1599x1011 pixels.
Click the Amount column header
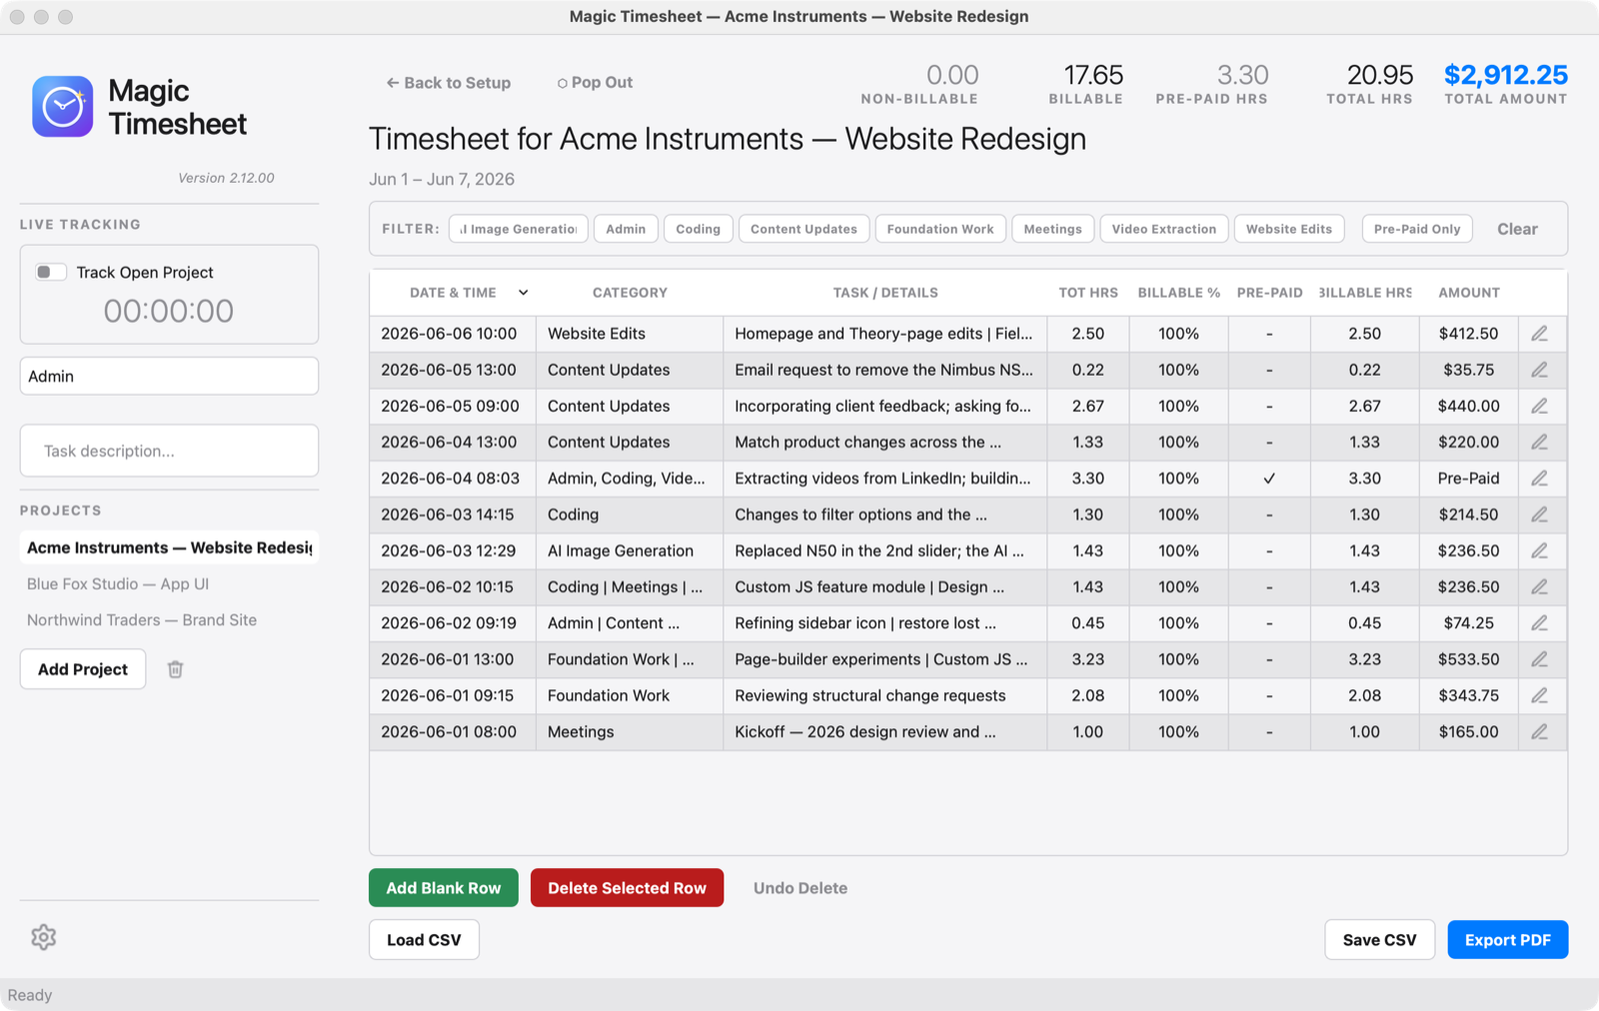pyautogui.click(x=1468, y=293)
